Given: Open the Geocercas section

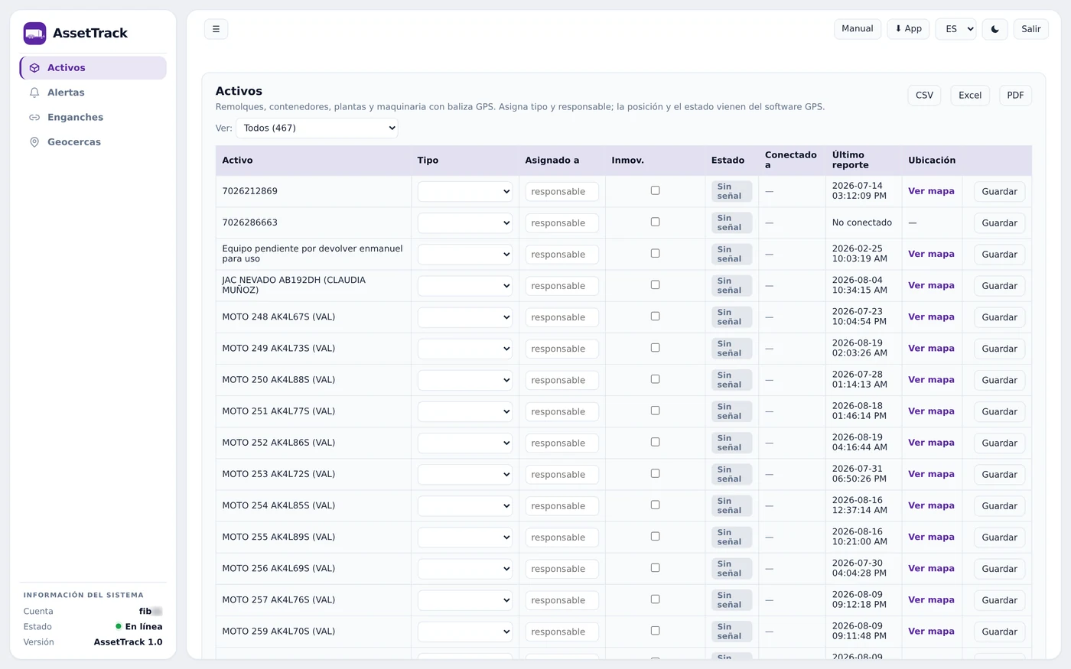Looking at the screenshot, I should point(93,142).
